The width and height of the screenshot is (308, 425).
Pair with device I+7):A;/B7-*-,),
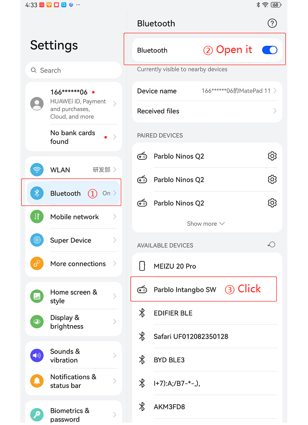pos(207,383)
